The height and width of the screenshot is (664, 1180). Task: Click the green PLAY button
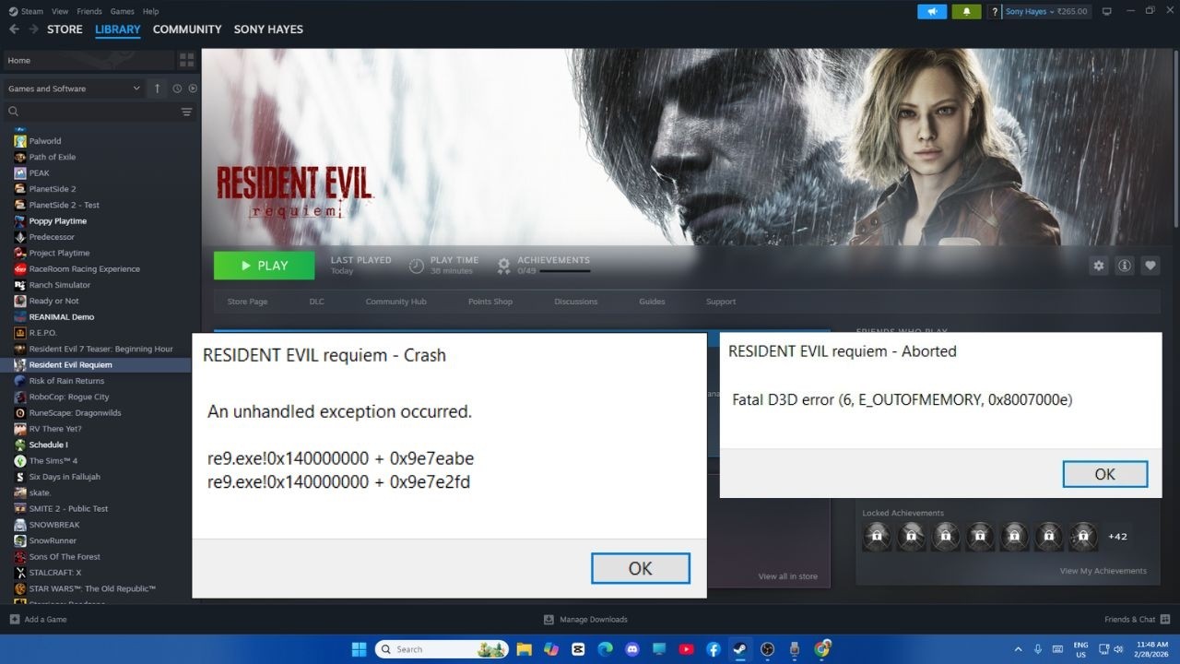click(x=264, y=266)
